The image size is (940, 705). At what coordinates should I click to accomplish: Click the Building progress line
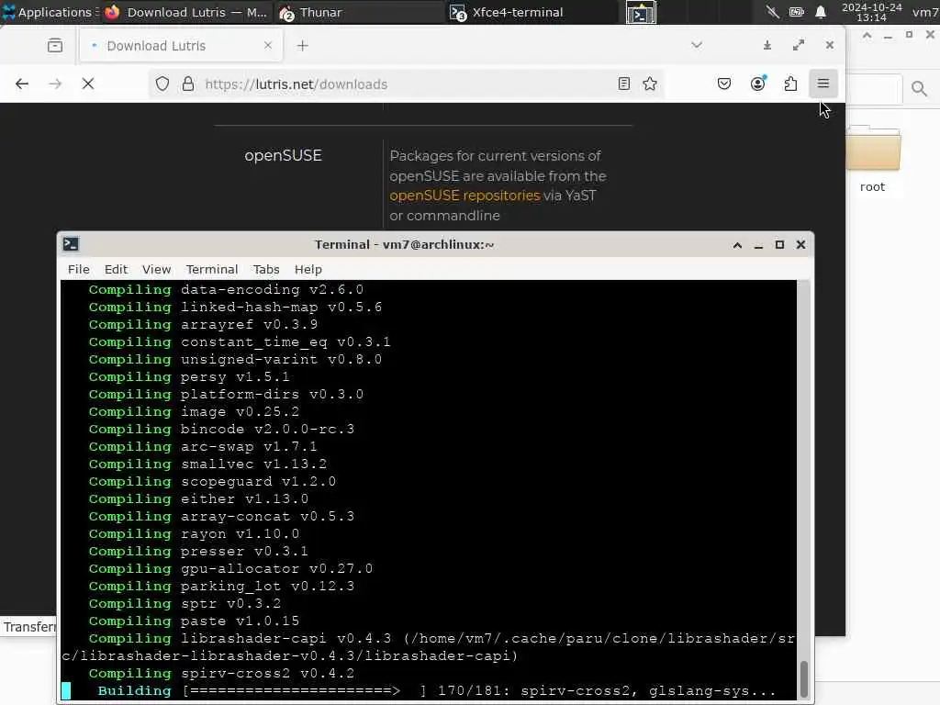click(x=436, y=690)
